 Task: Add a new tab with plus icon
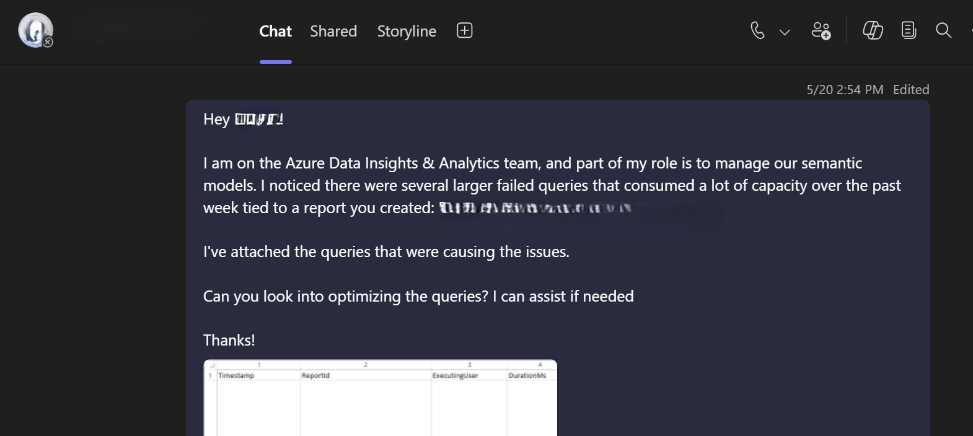coord(464,30)
